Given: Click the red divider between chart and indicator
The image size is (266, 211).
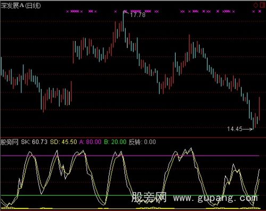Looking at the screenshot, I should point(133,137).
